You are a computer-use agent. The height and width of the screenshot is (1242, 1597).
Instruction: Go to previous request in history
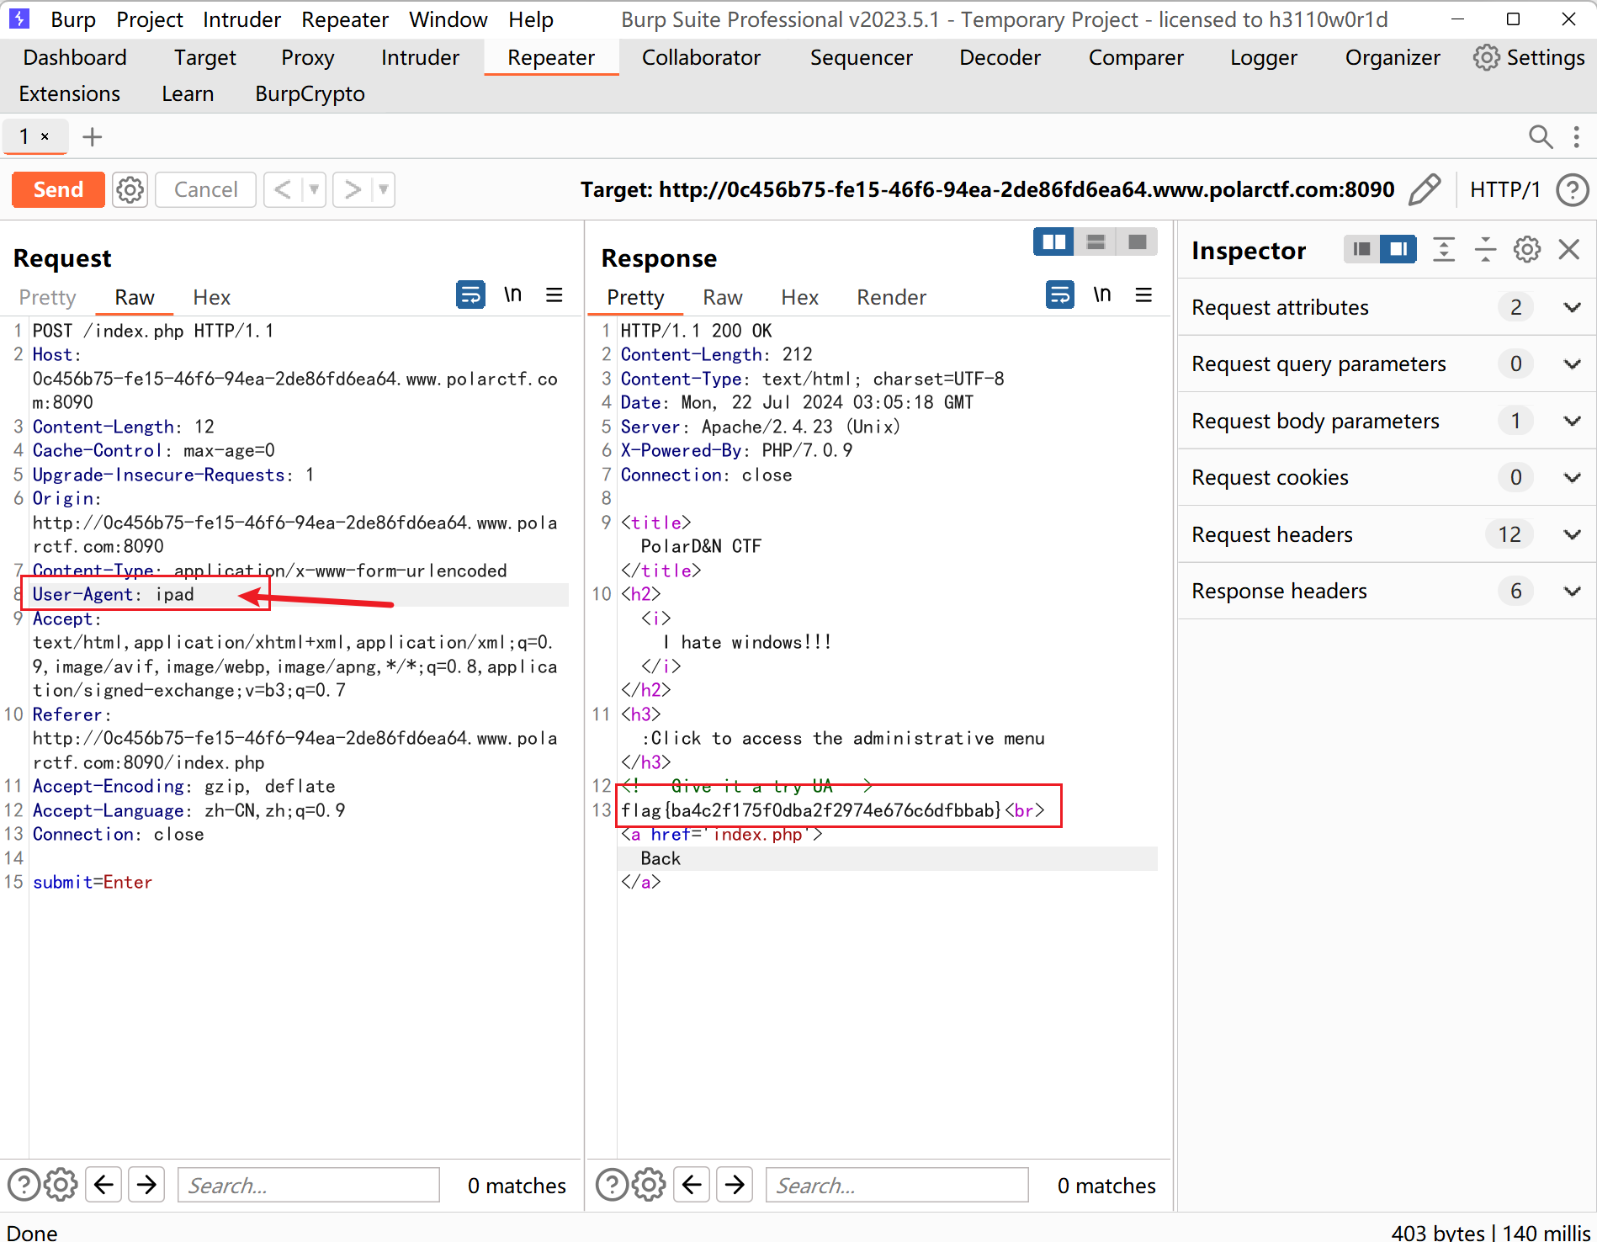[x=283, y=189]
